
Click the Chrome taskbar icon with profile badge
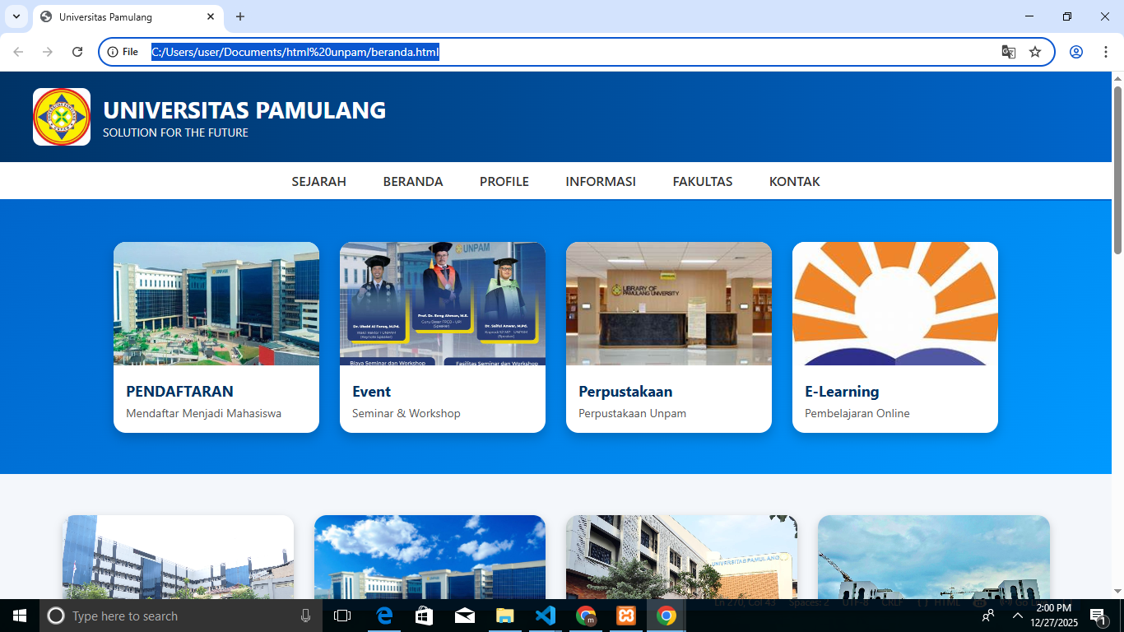(586, 616)
